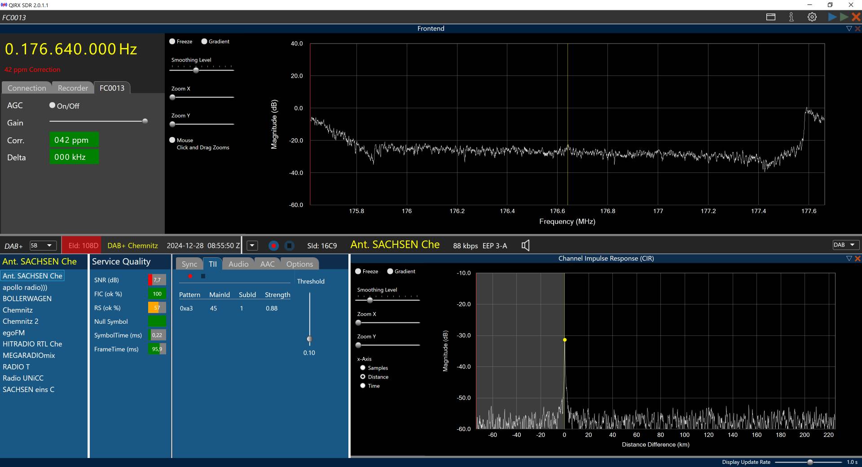This screenshot has height=467, width=862.
Task: Click the info icon in header
Action: [791, 17]
